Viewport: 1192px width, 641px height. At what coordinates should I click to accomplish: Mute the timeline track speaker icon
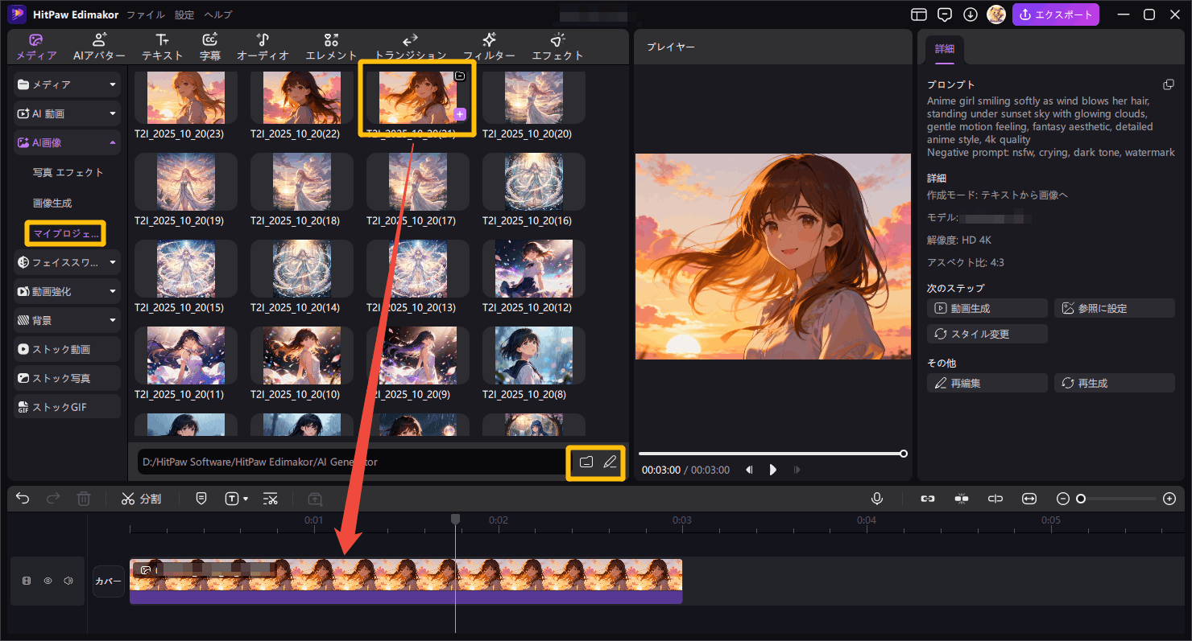click(68, 581)
